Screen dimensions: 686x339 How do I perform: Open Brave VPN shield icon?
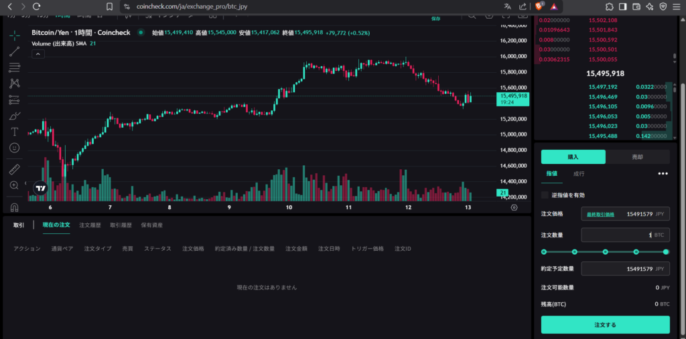663,7
